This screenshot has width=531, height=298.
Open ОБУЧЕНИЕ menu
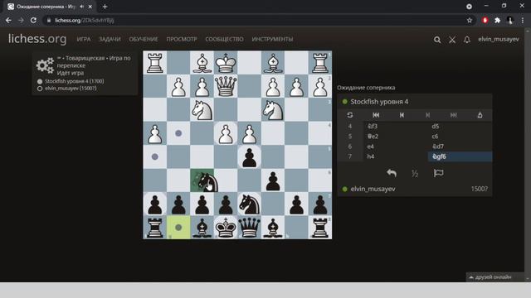click(x=144, y=39)
